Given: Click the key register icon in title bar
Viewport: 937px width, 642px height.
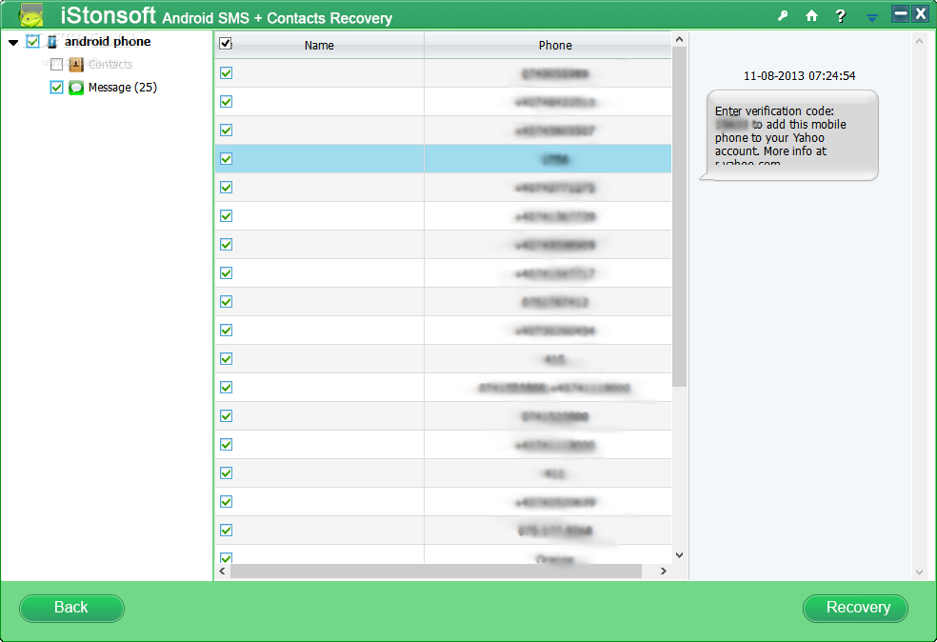Looking at the screenshot, I should coord(782,16).
